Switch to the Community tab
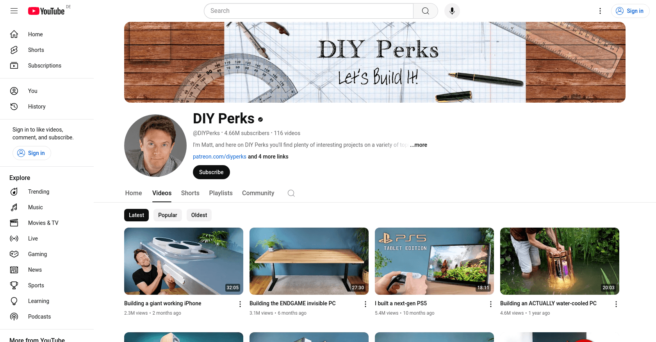656x342 pixels. [x=258, y=193]
